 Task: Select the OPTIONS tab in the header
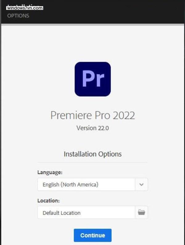point(18,15)
